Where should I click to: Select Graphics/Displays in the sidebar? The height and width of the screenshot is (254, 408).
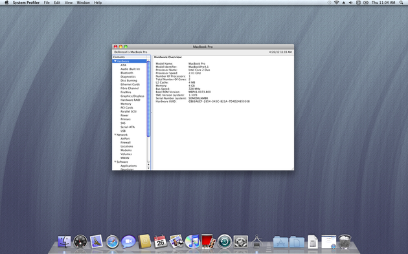(132, 96)
